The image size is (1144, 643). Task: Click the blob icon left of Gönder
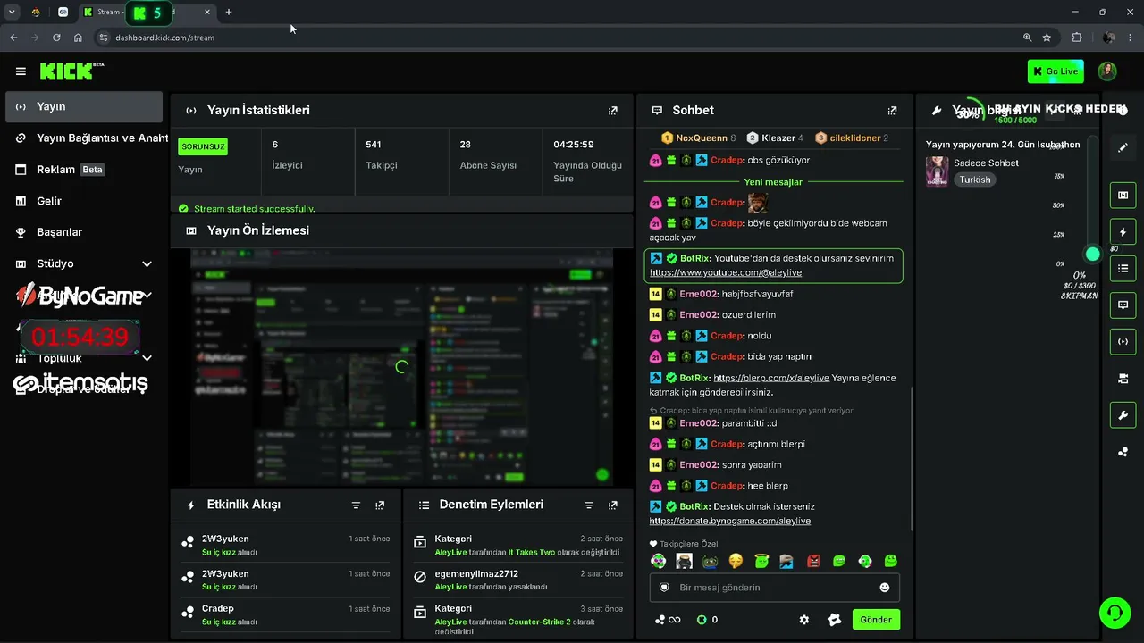835,620
